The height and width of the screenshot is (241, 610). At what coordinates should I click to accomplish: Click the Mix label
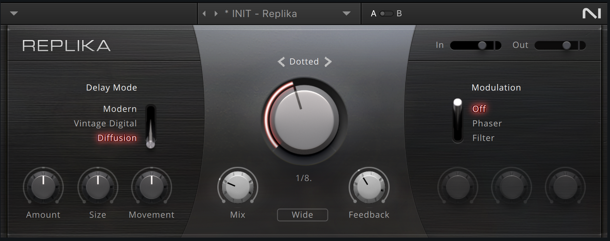(238, 215)
